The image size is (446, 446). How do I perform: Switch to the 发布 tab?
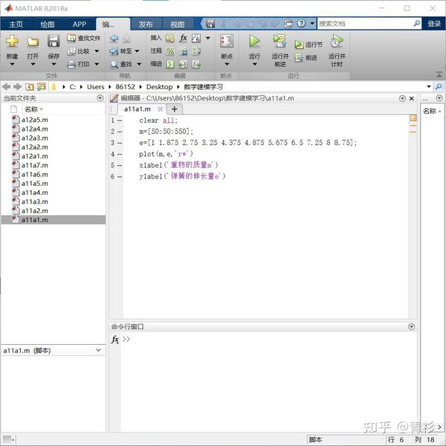(x=146, y=25)
